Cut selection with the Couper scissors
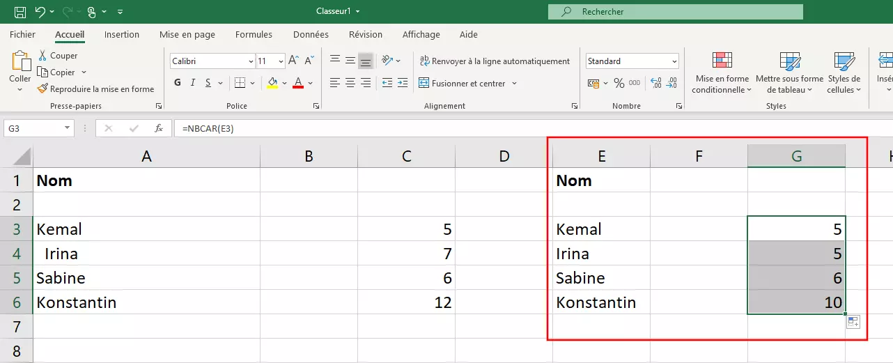 tap(43, 56)
